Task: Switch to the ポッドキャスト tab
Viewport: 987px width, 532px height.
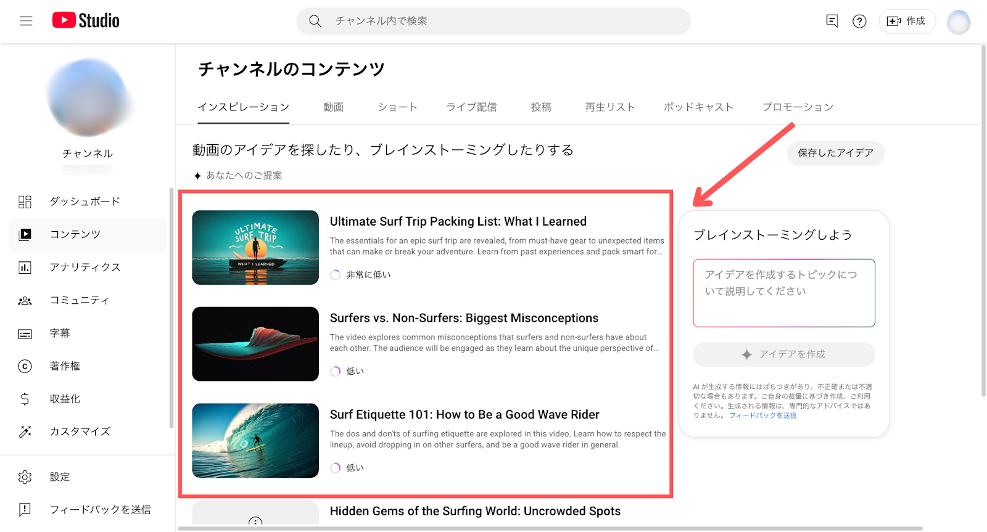Action: [698, 107]
